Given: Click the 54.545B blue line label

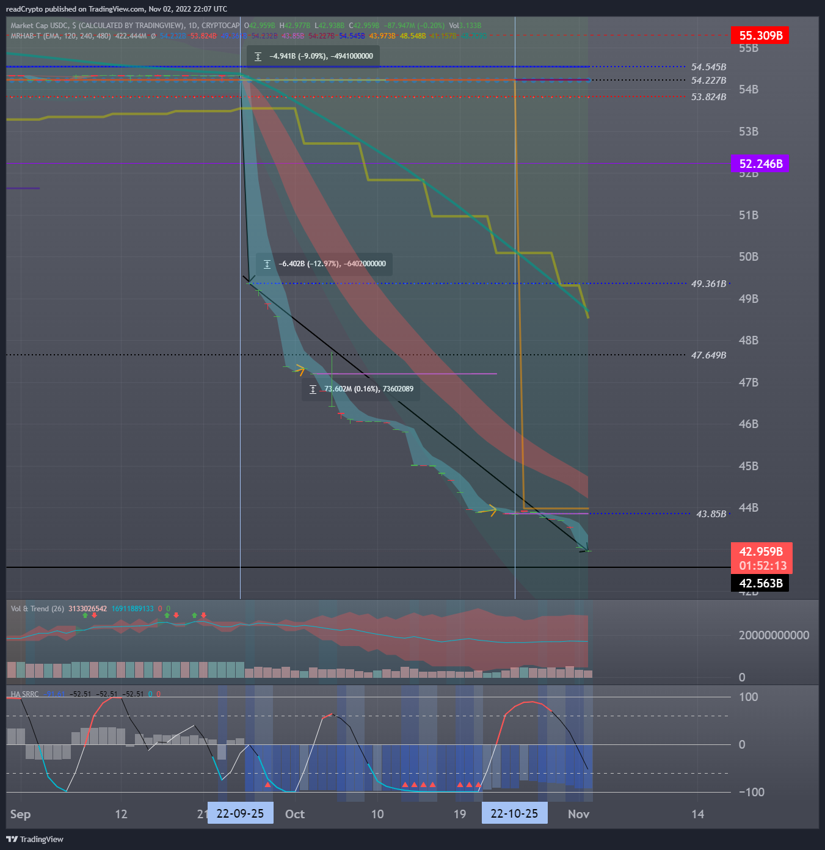Looking at the screenshot, I should point(708,67).
